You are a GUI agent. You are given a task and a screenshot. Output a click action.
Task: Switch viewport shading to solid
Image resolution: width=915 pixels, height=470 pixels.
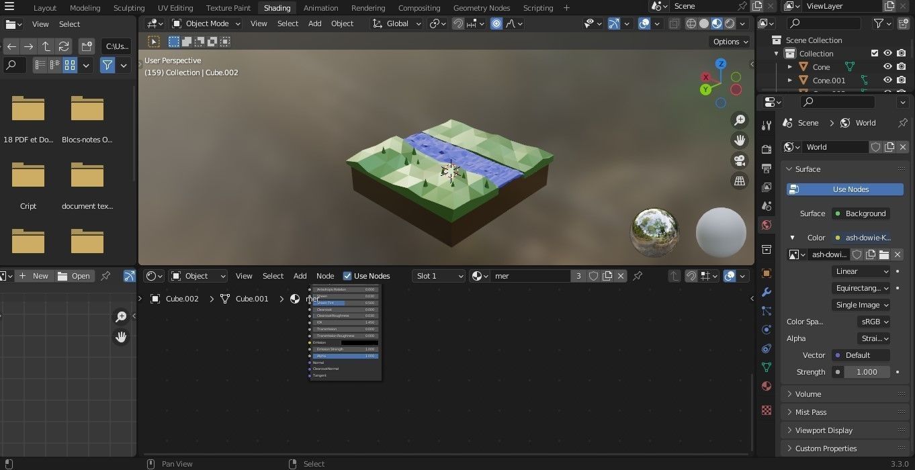pos(704,23)
